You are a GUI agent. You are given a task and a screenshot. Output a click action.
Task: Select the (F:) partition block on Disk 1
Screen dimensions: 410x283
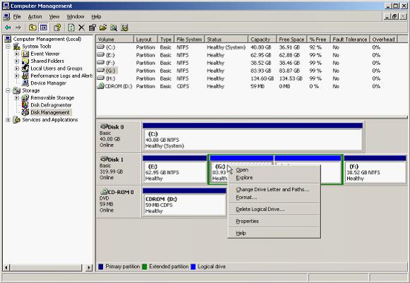click(375, 169)
